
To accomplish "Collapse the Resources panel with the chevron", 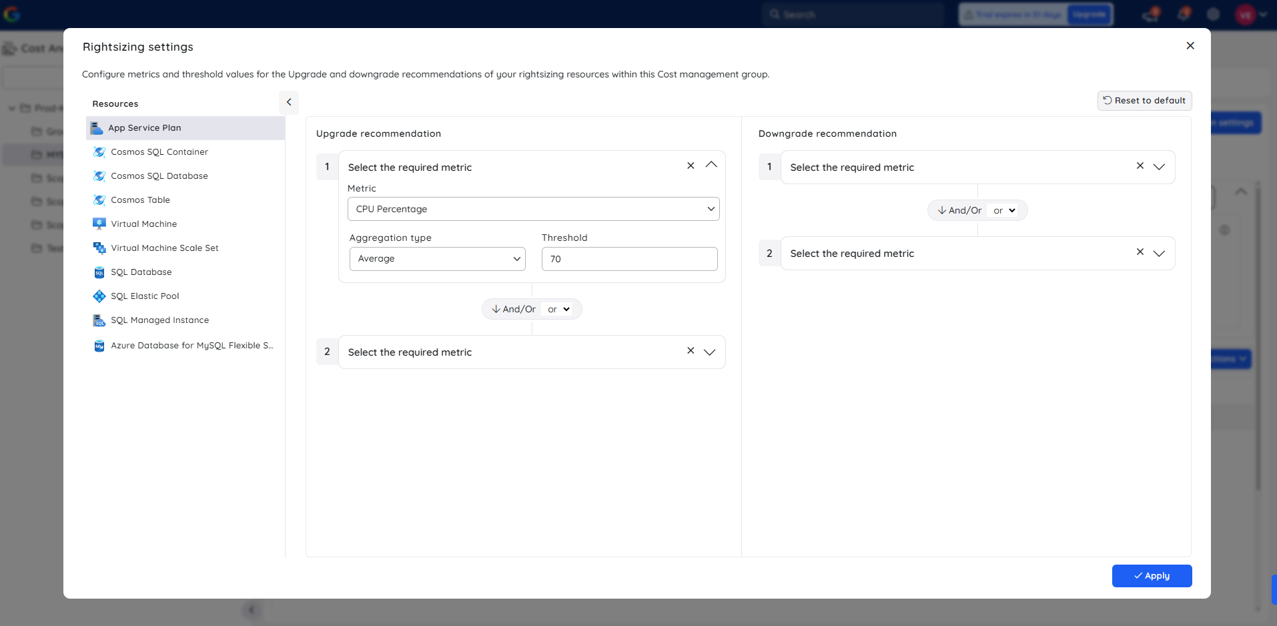I will point(289,102).
